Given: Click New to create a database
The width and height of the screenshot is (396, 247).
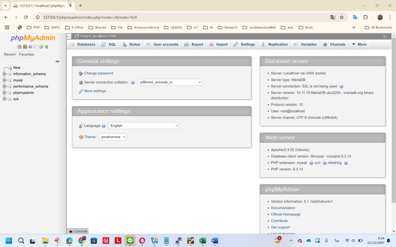Looking at the screenshot, I should coord(17,68).
